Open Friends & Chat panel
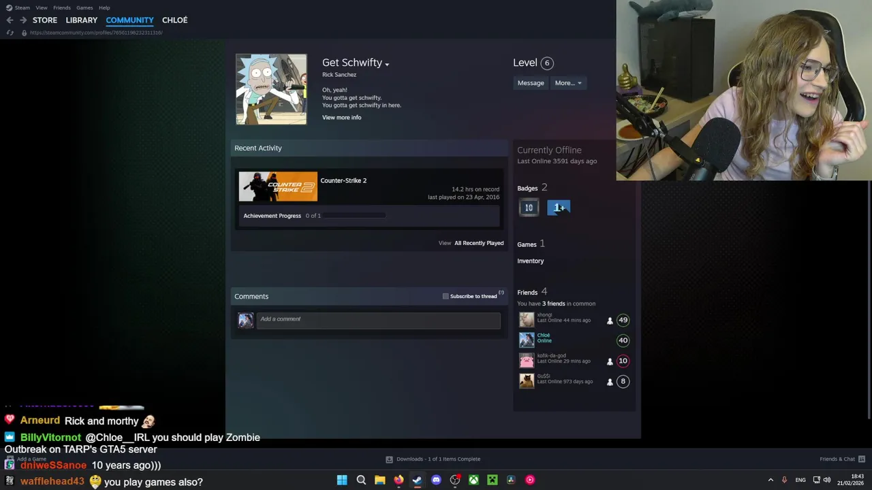The height and width of the screenshot is (490, 872). coord(842,459)
